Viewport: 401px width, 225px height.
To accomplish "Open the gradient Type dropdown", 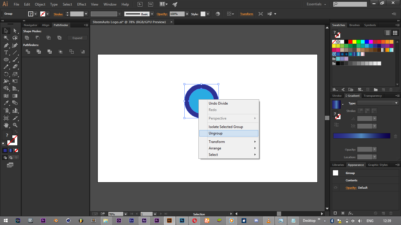I will [x=396, y=103].
